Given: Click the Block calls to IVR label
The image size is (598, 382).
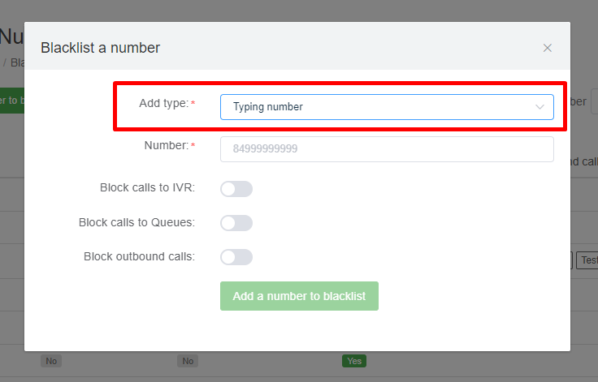Looking at the screenshot, I should pos(147,187).
